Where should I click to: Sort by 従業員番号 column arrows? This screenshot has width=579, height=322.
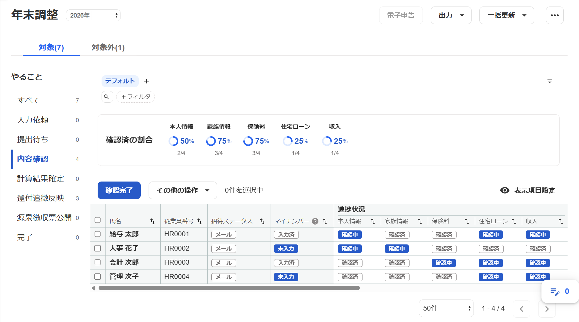[x=200, y=221]
